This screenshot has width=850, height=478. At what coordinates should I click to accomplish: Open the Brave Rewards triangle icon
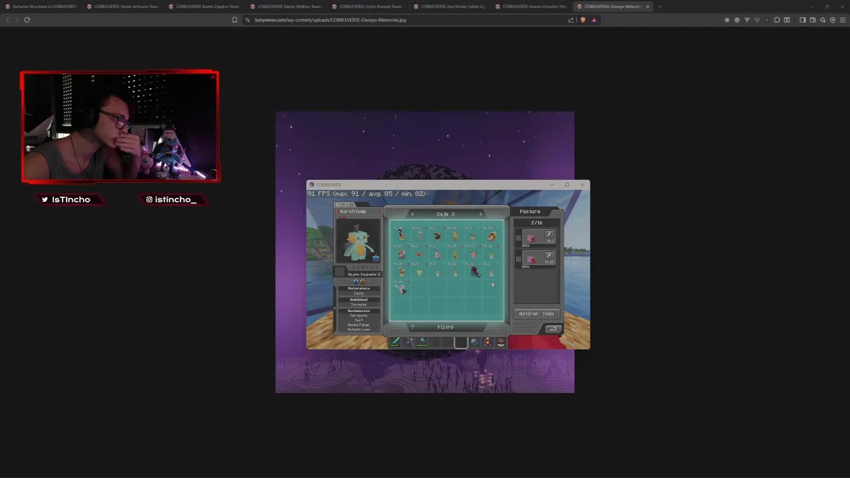tap(594, 20)
